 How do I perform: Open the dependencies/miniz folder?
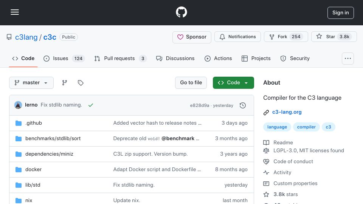49,154
